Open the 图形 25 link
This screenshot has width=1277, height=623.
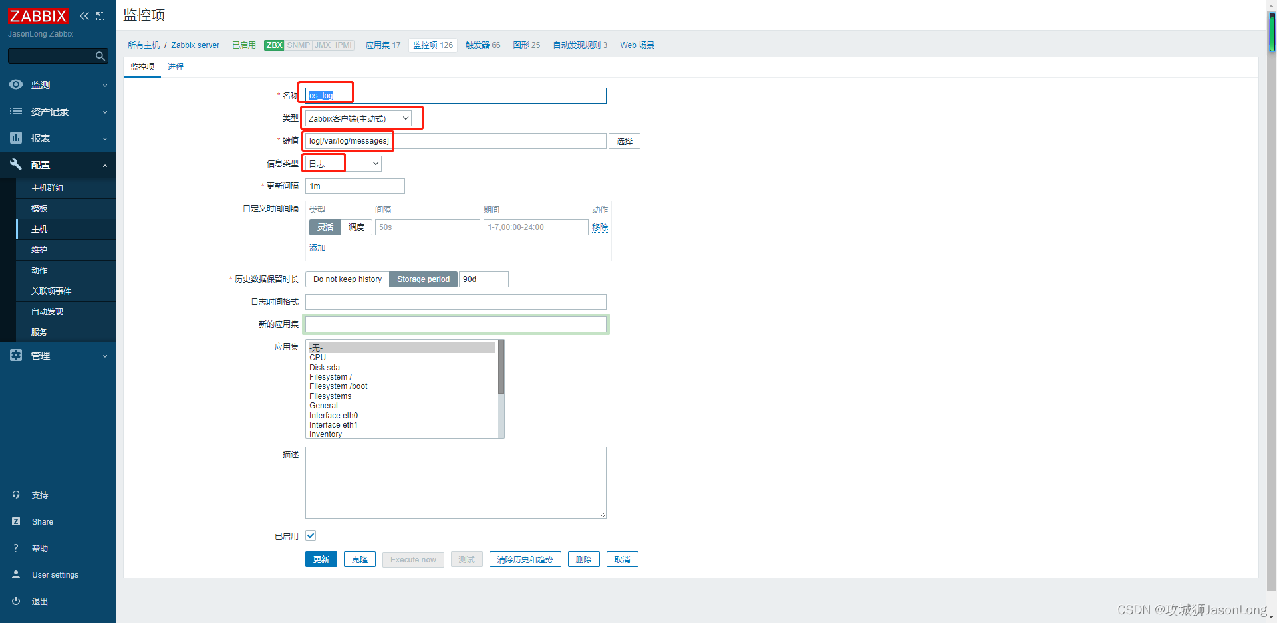pyautogui.click(x=527, y=45)
